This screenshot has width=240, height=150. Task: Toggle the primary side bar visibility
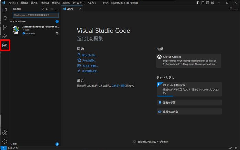[x=198, y=3]
